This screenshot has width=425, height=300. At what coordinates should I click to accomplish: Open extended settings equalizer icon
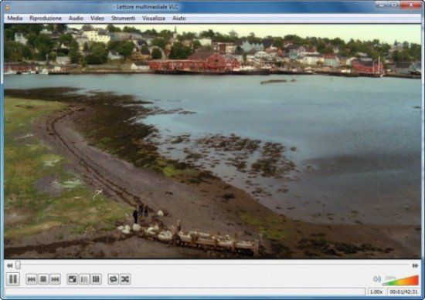point(96,279)
